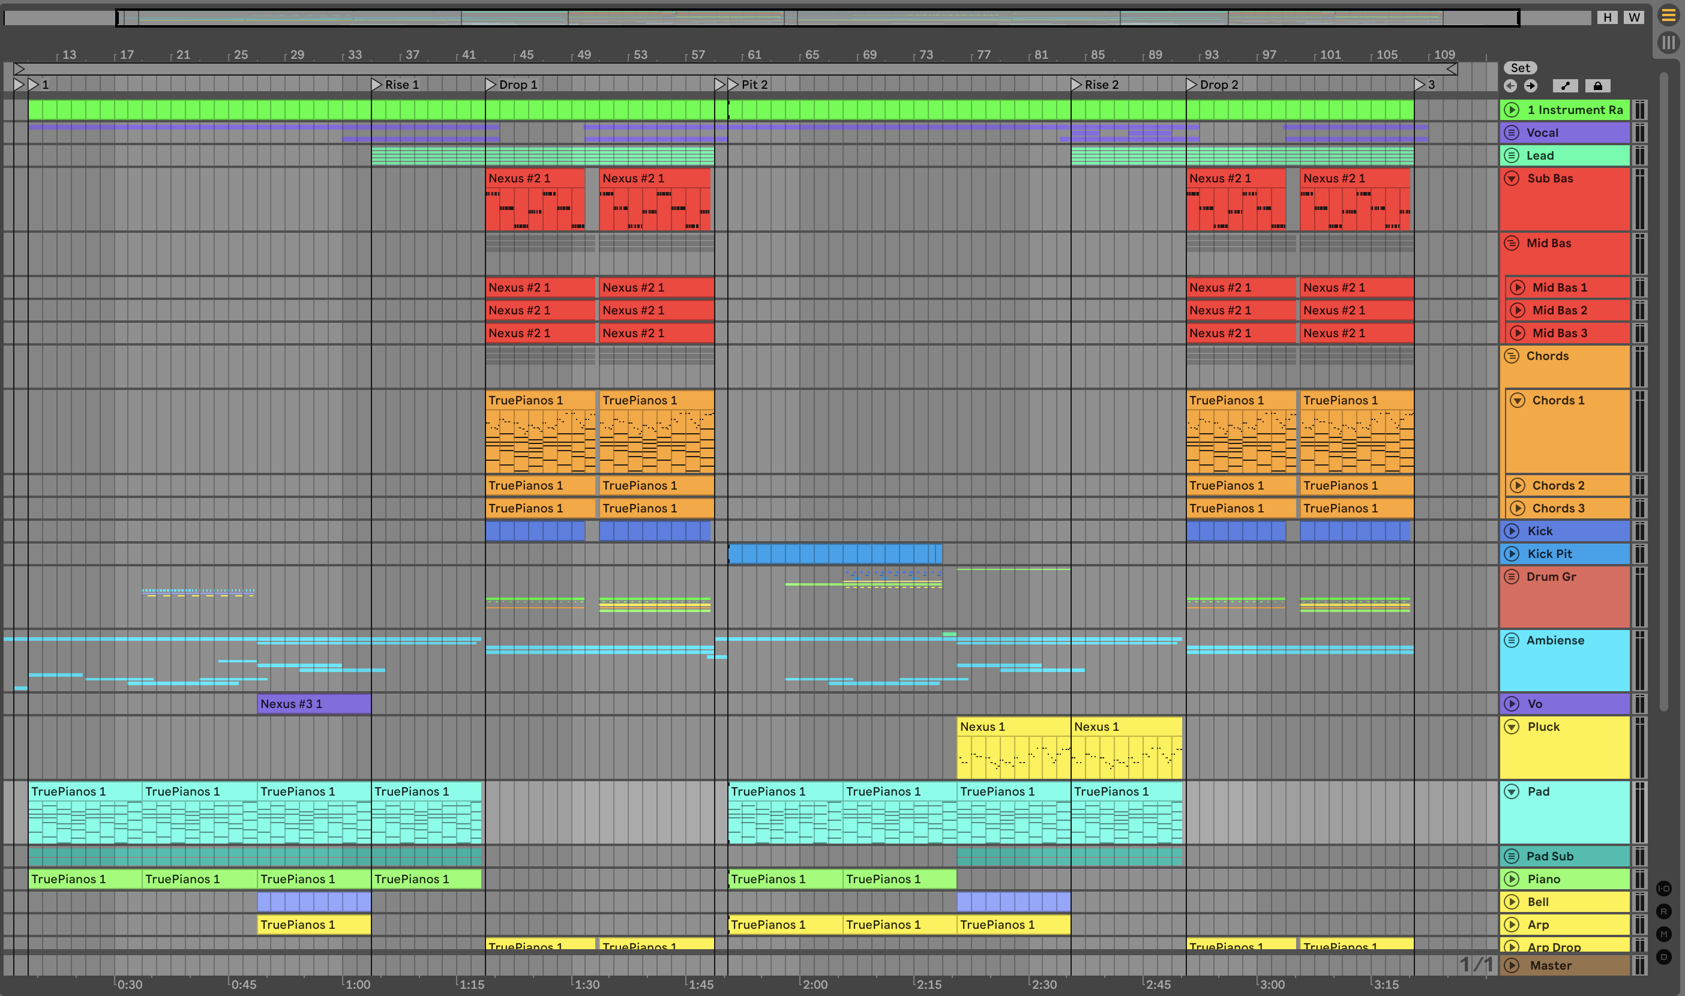1685x996 pixels.
Task: Jump to previous locator arrow
Action: pyautogui.click(x=1510, y=86)
